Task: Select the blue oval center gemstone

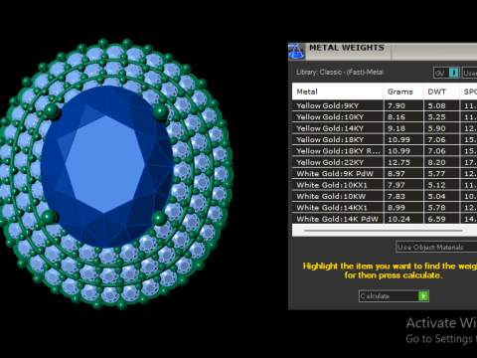Action: coord(106,166)
